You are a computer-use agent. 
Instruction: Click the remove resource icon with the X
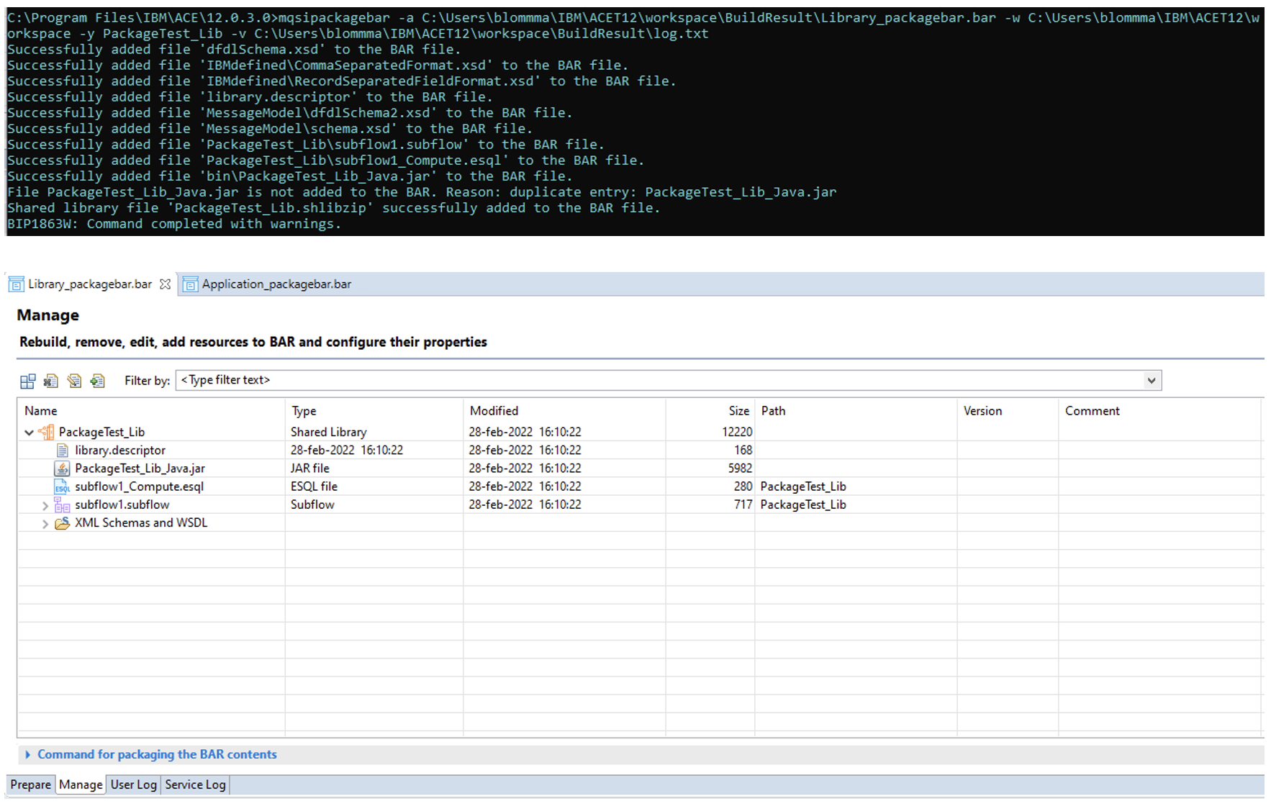tap(51, 381)
